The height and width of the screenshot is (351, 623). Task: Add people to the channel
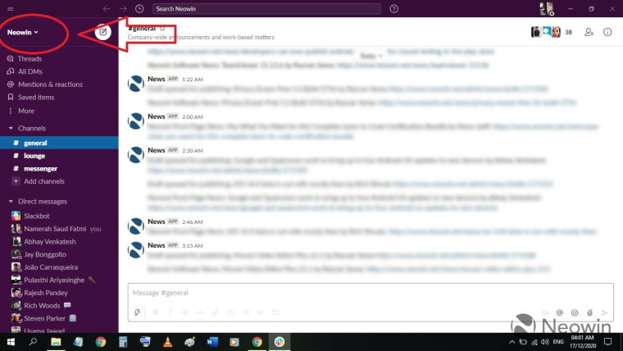[x=589, y=32]
